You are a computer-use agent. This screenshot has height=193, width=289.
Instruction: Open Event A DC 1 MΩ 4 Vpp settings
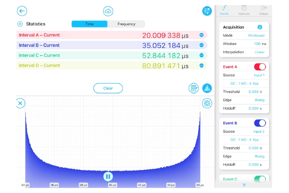(244, 83)
